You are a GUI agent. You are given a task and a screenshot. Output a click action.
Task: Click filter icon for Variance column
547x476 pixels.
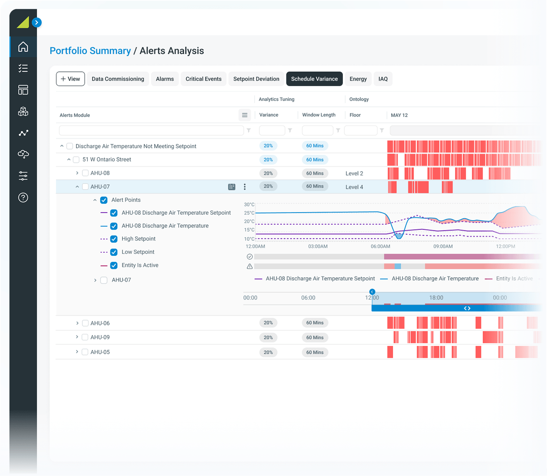coord(290,130)
